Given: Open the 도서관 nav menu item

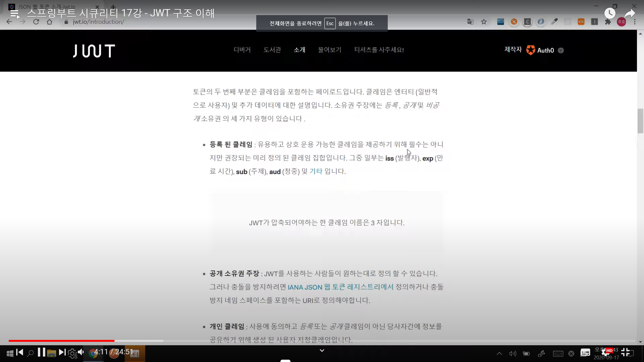Looking at the screenshot, I should click(272, 50).
